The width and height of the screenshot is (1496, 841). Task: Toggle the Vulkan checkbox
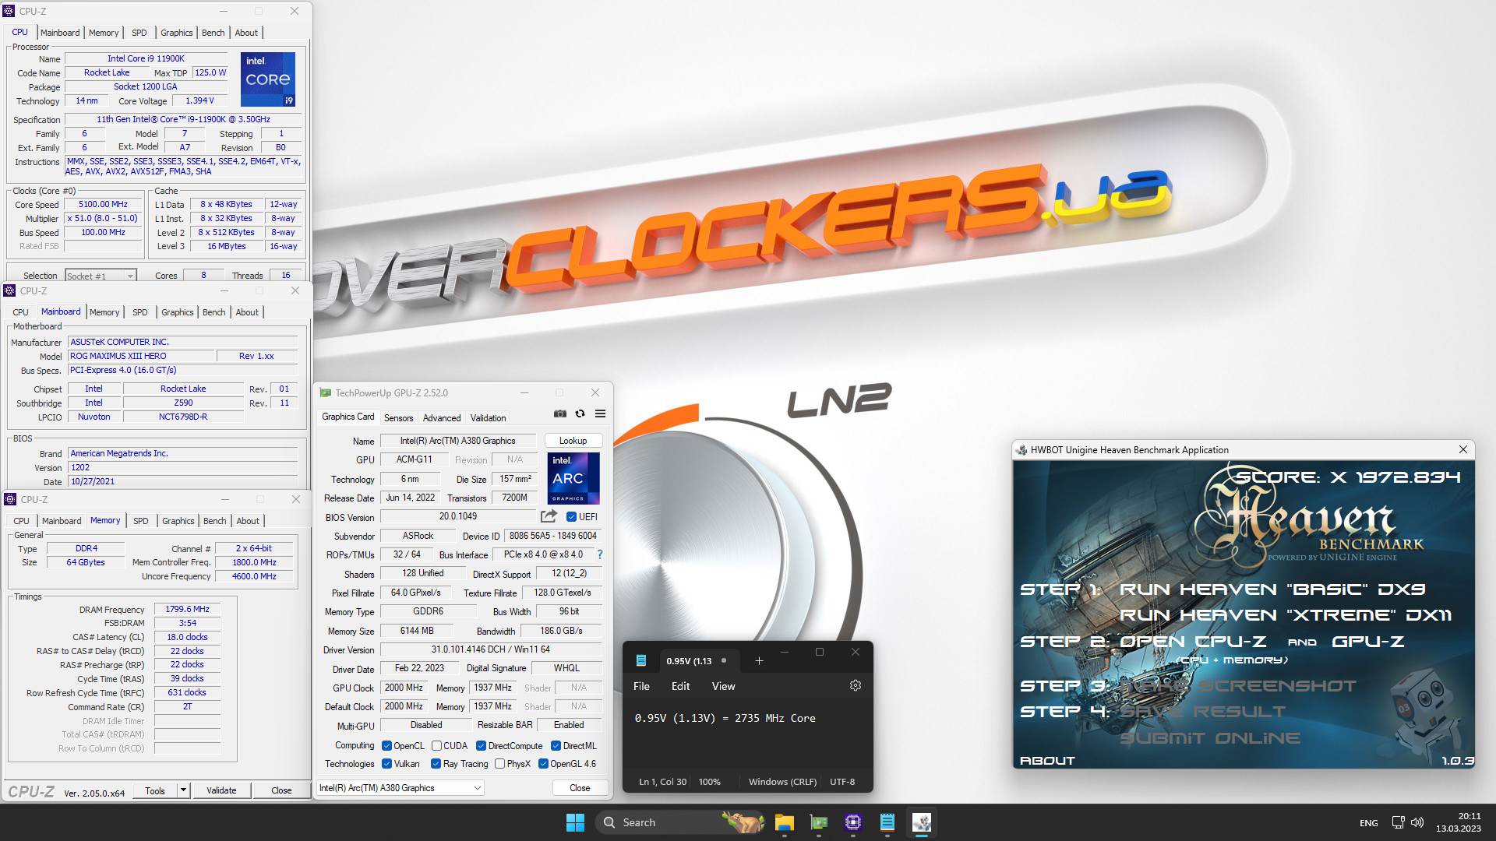point(386,764)
